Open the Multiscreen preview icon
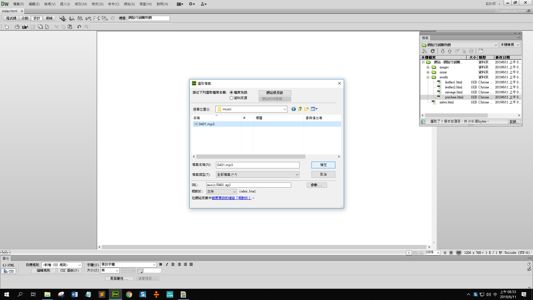 click(x=62, y=18)
